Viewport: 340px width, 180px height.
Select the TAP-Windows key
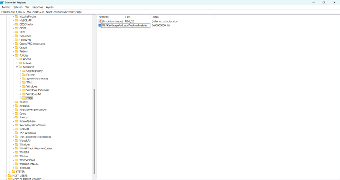point(28,133)
